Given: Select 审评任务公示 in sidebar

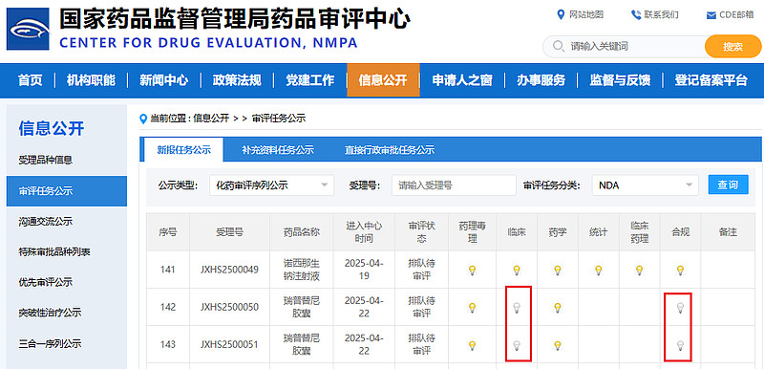Looking at the screenshot, I should point(67,191).
